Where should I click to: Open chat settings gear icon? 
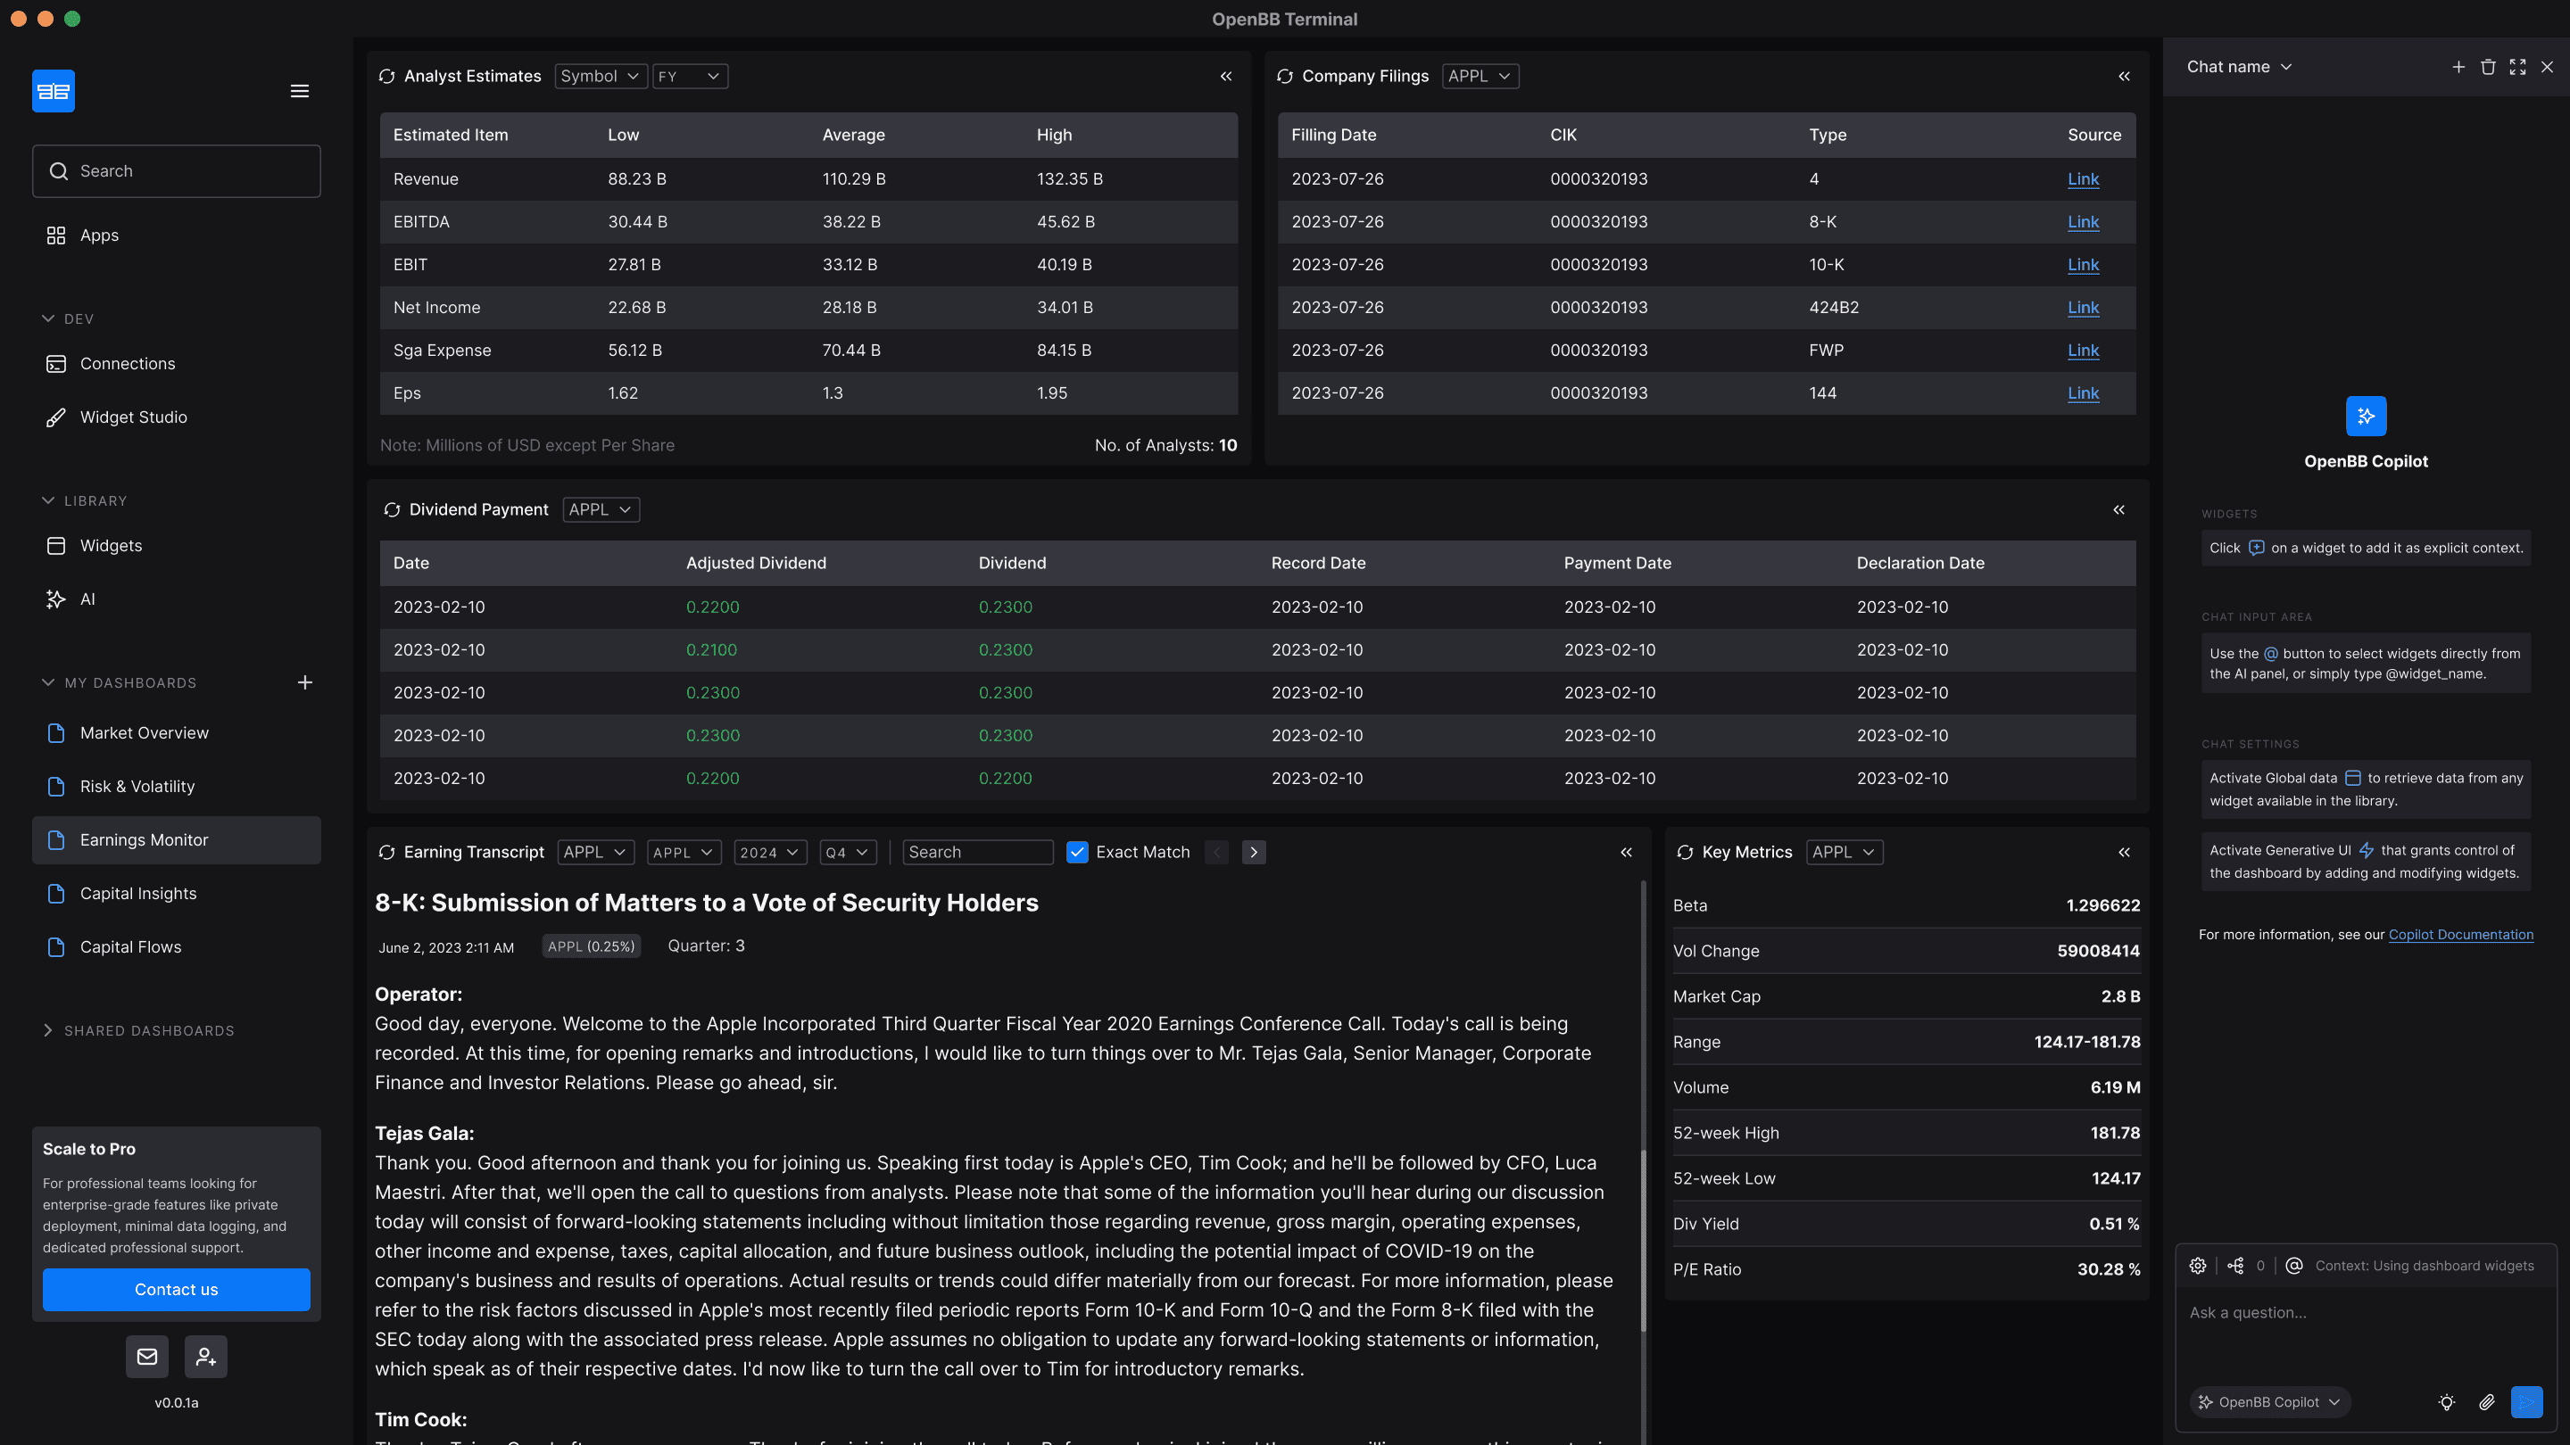pyautogui.click(x=2198, y=1266)
